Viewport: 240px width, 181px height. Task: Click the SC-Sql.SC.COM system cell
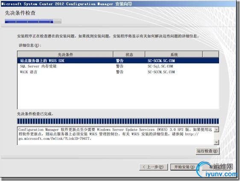[160, 66]
